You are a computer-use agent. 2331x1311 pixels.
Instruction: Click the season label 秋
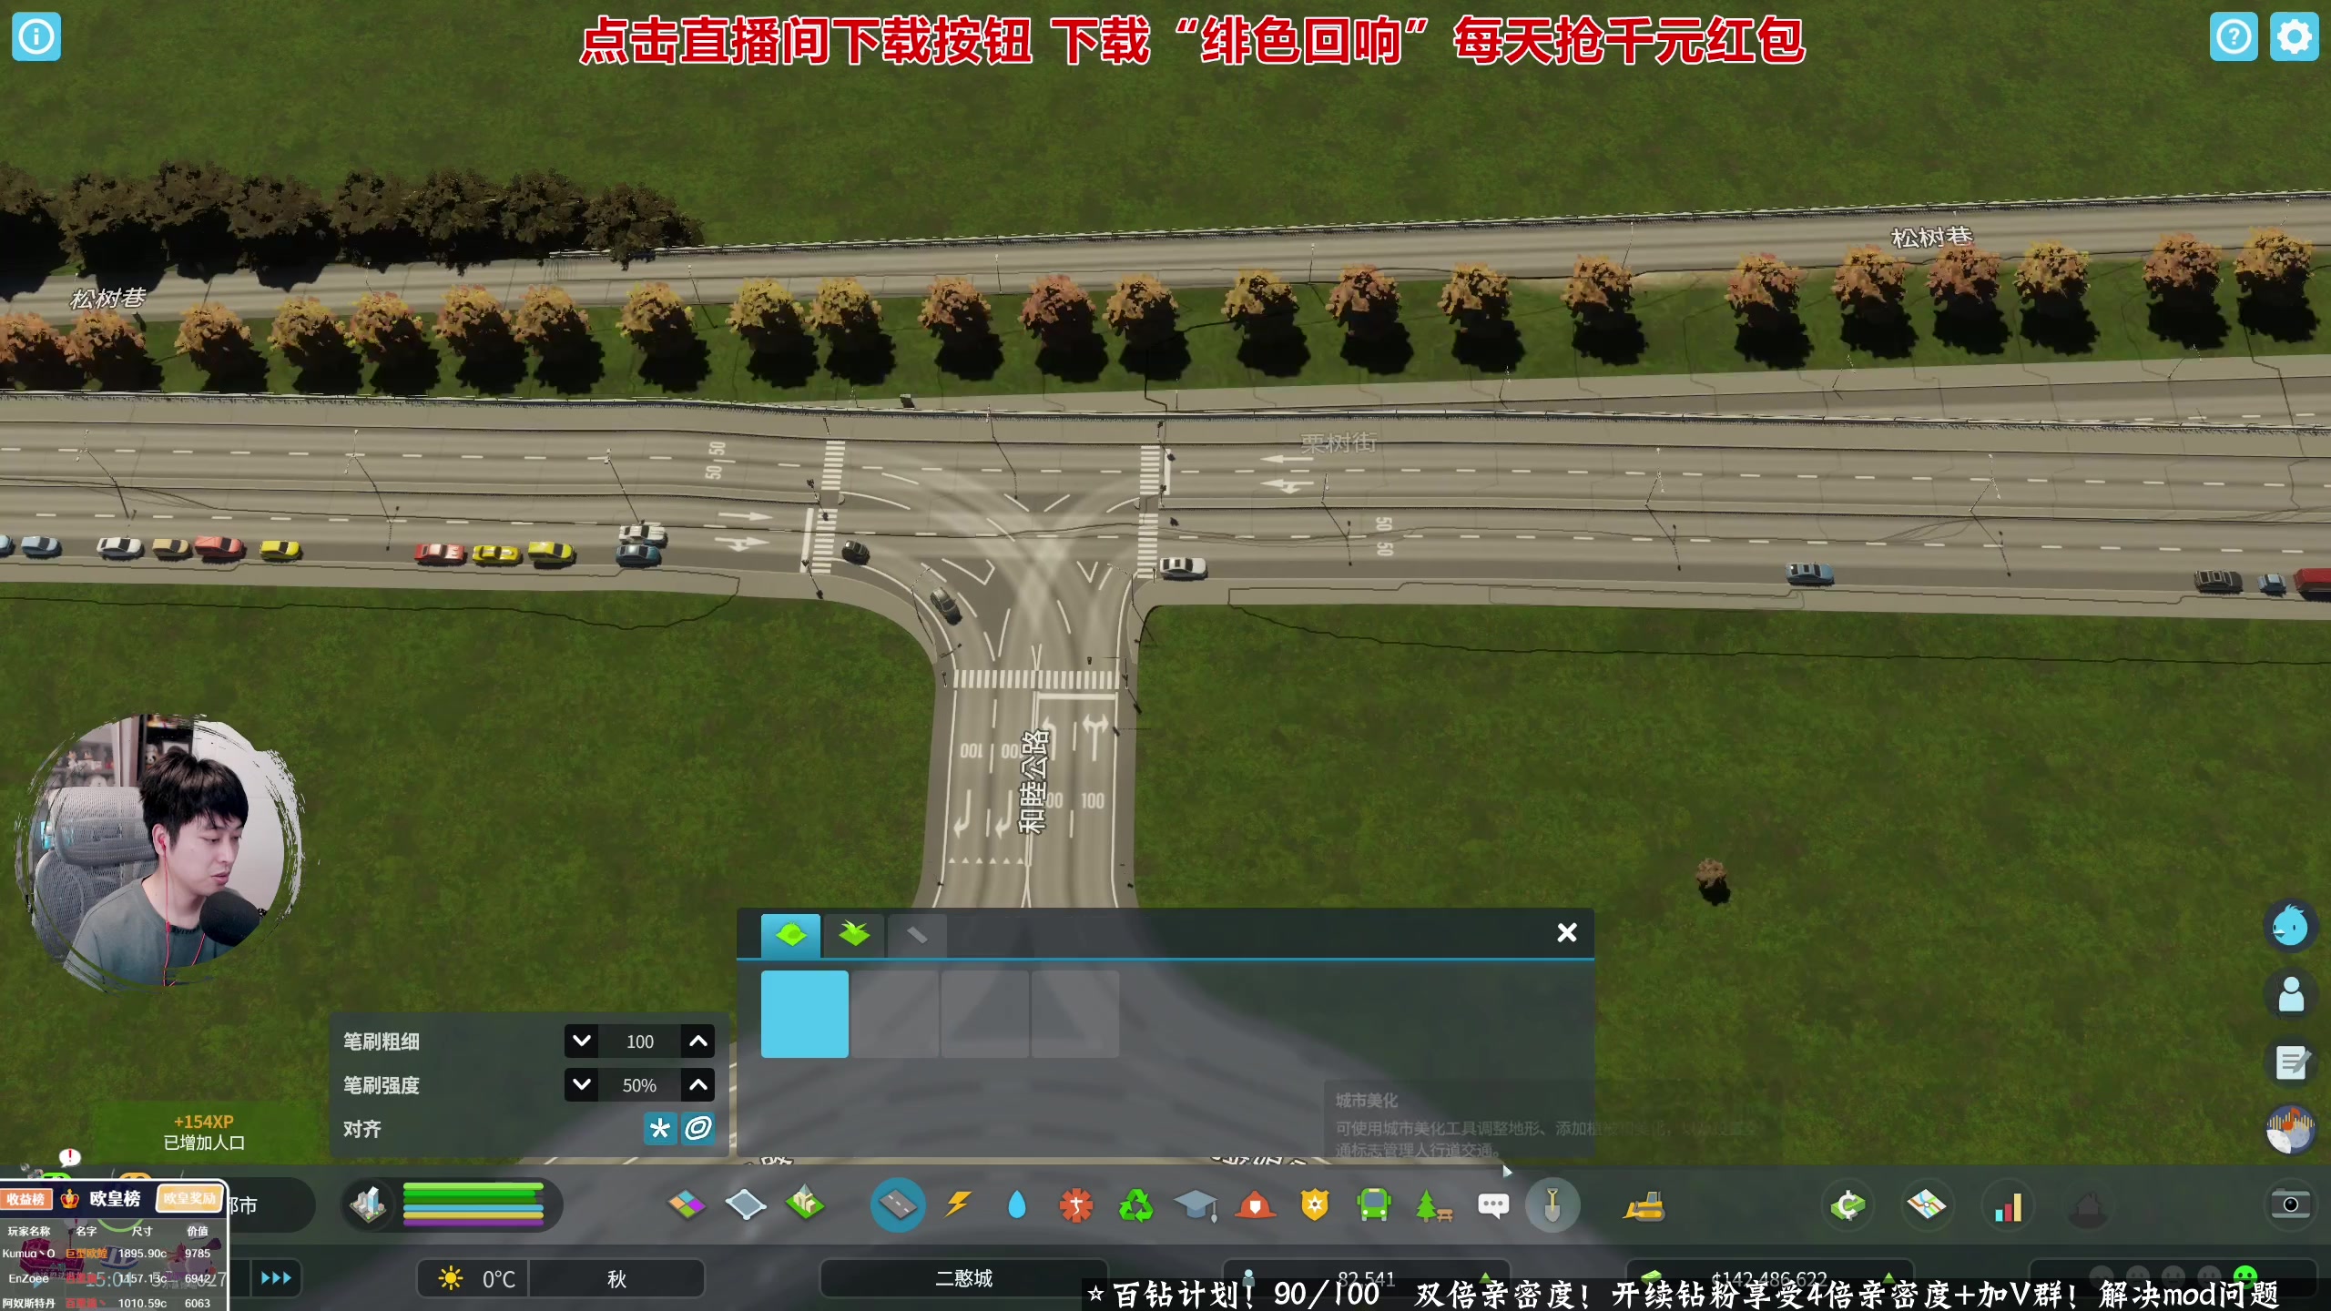617,1279
